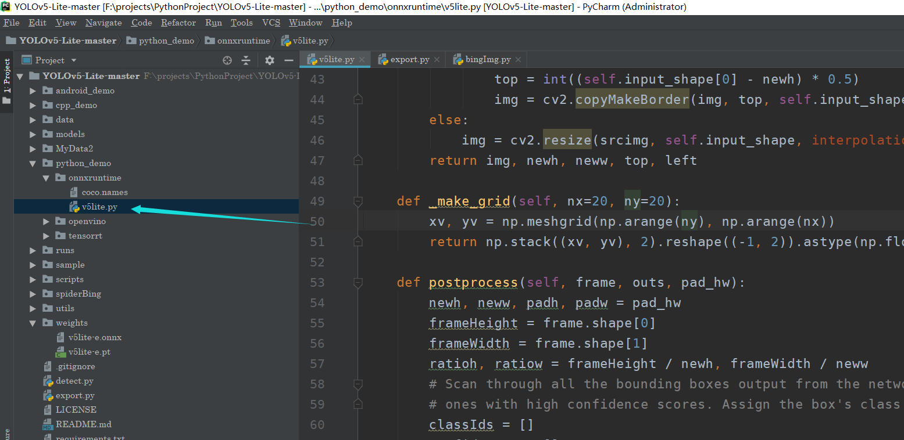This screenshot has width=904, height=440.
Task: Click fold marker on line 47
Action: [358, 161]
